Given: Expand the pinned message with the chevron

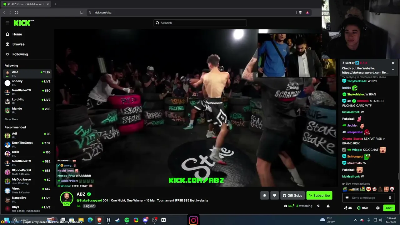Looking at the screenshot, I should pos(393,70).
